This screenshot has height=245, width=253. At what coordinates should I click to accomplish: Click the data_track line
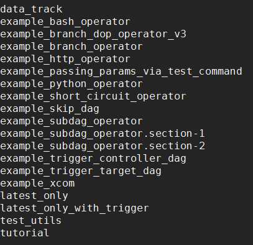point(31,9)
